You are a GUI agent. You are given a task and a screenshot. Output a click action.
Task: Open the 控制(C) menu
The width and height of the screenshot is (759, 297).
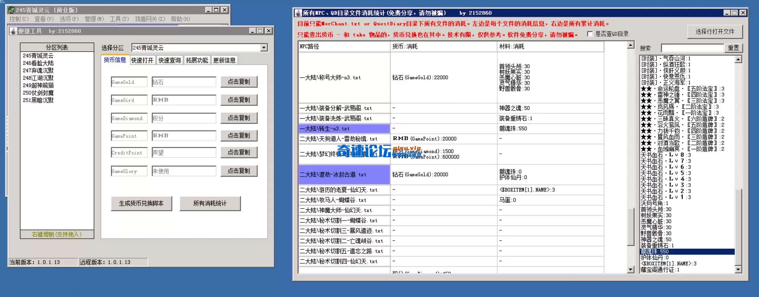tap(19, 19)
